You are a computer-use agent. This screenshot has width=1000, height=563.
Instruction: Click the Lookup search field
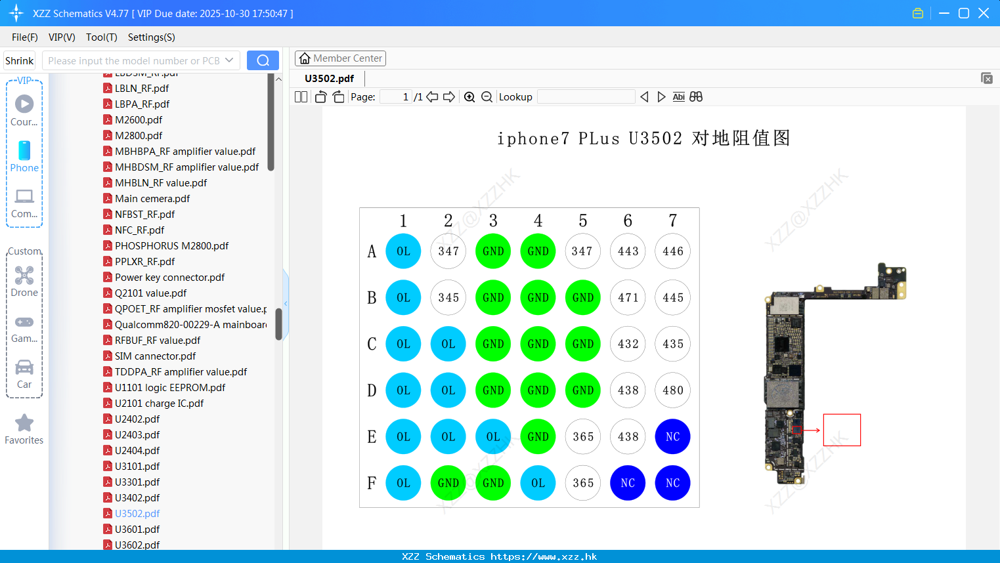[x=586, y=97]
